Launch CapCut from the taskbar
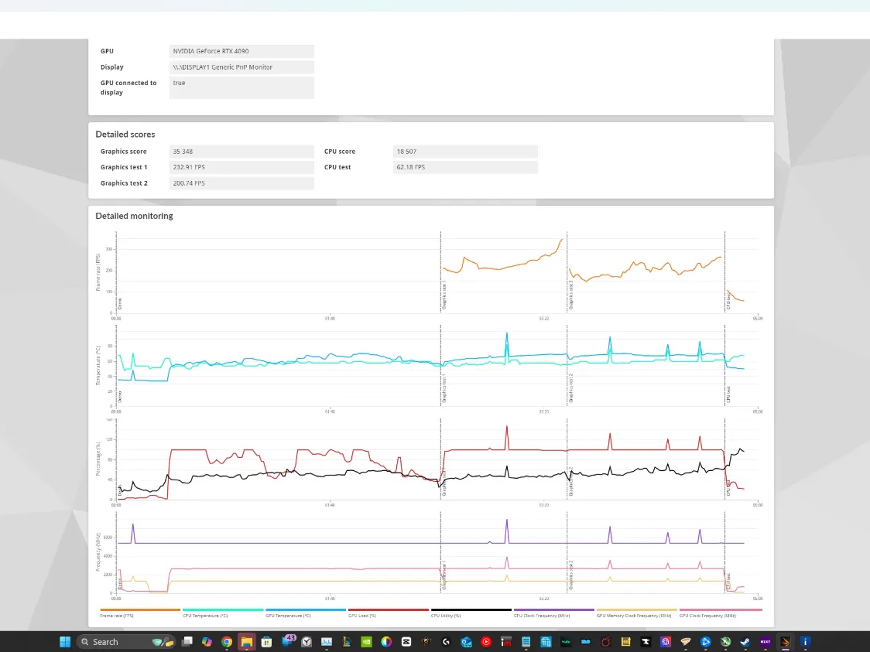The height and width of the screenshot is (652, 870). pos(406,642)
